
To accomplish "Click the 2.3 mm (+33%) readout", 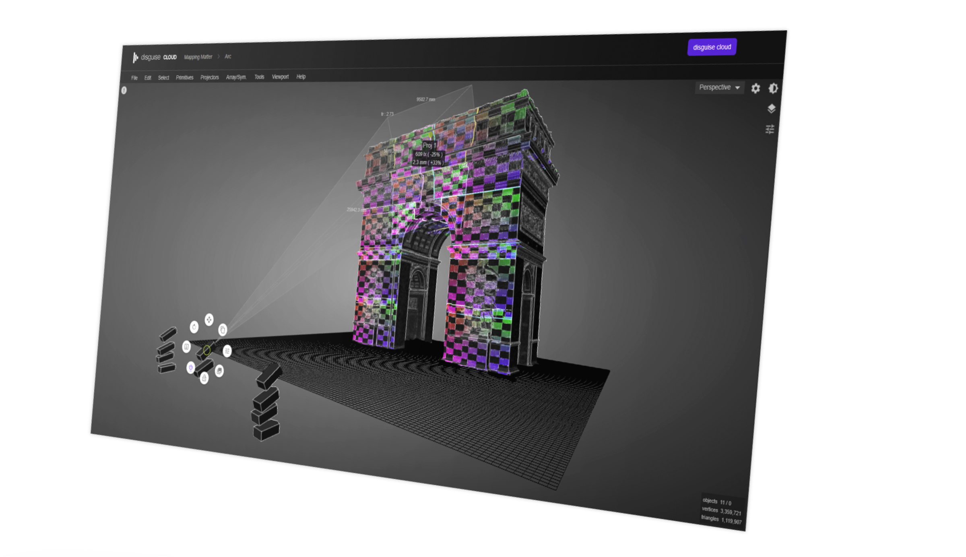I will [428, 162].
